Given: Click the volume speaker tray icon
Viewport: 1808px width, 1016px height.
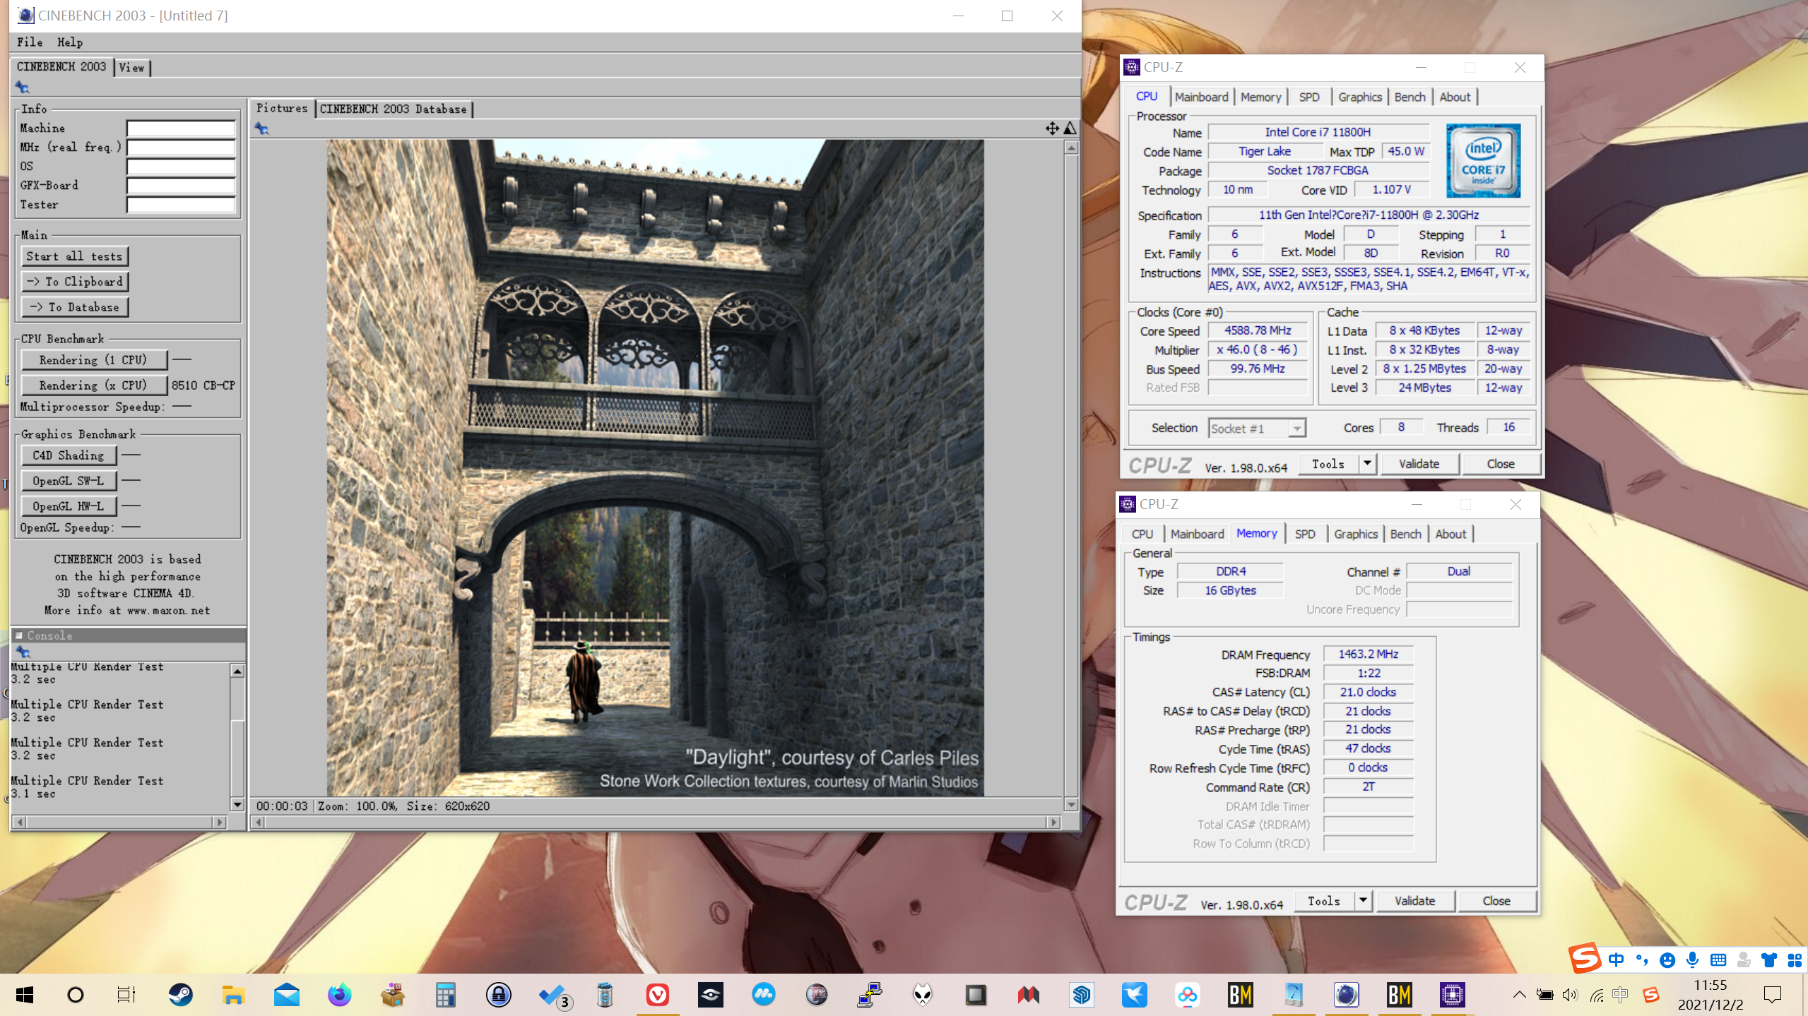Looking at the screenshot, I should click(x=1570, y=995).
